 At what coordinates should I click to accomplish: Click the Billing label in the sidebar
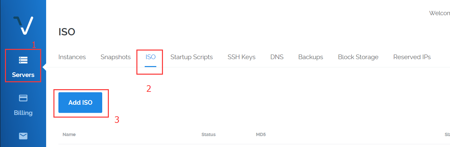pos(23,113)
